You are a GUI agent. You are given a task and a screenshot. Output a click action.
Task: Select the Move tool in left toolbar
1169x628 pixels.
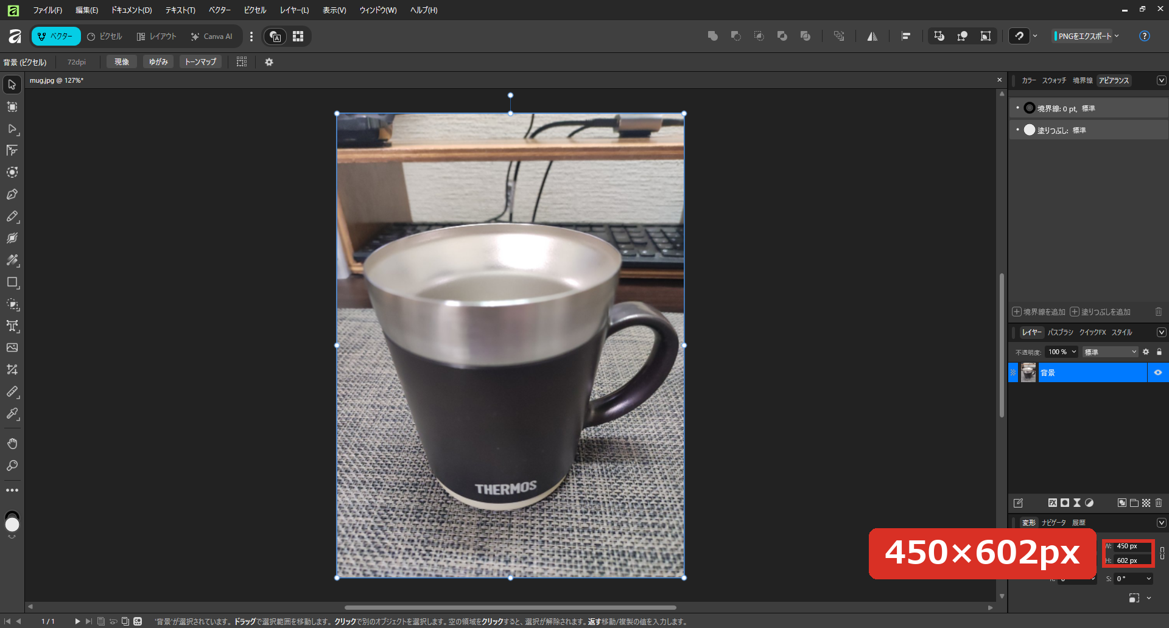(12, 85)
